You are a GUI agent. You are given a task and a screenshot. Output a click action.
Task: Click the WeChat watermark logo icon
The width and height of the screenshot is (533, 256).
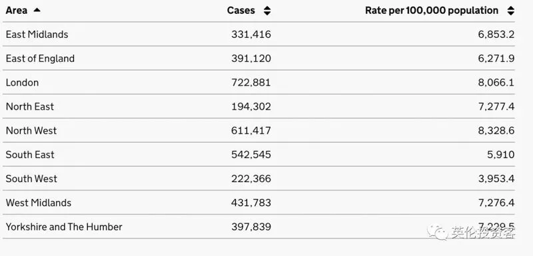pos(438,233)
